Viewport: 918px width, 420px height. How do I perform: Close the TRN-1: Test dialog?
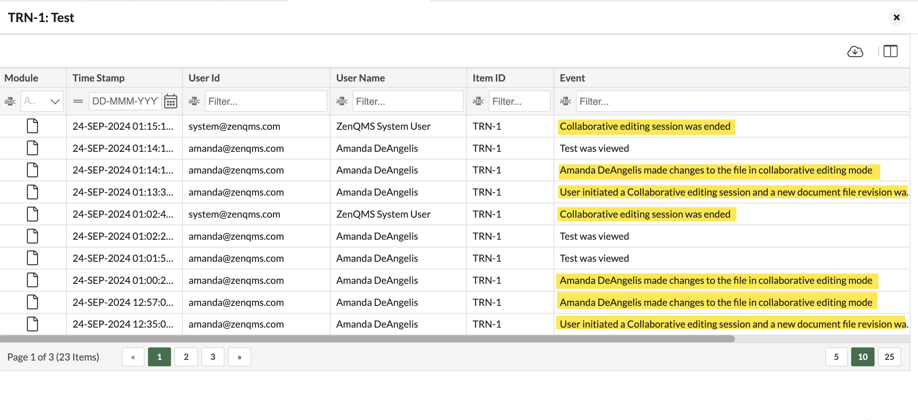click(897, 18)
